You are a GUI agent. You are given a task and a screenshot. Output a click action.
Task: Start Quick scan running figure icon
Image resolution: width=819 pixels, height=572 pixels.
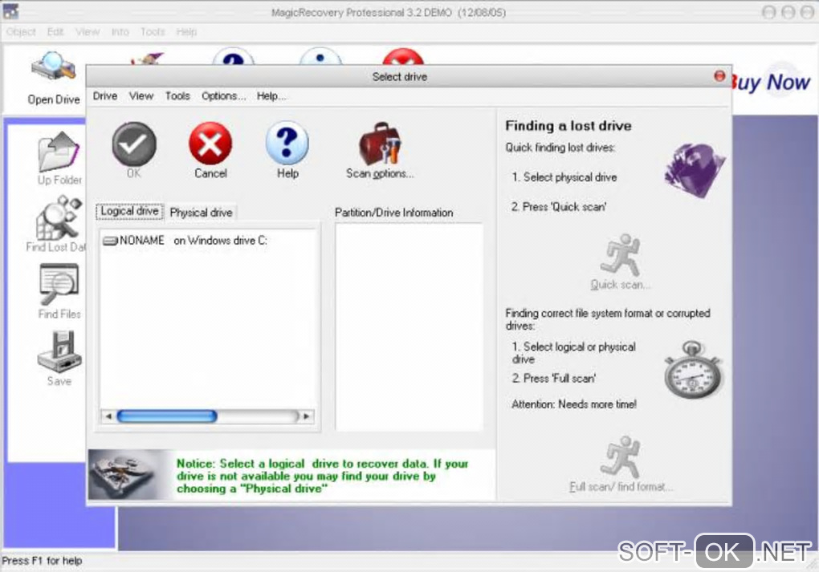(620, 254)
